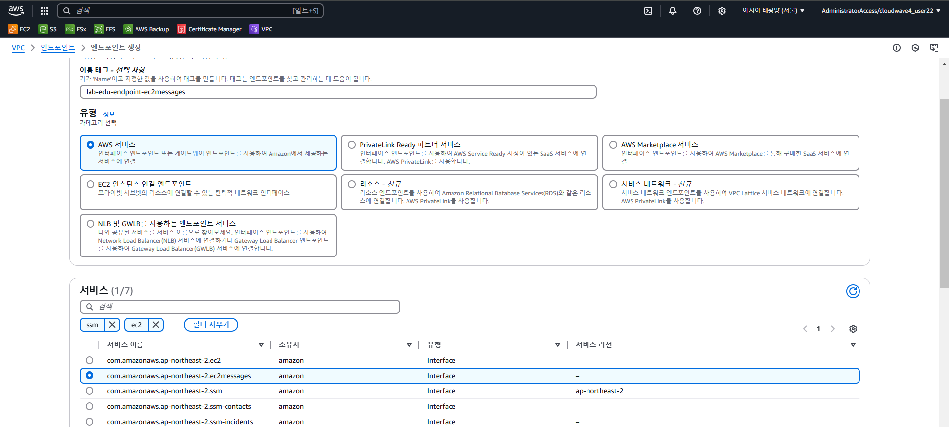The width and height of the screenshot is (949, 427).
Task: Launch CloudShell terminal icon
Action: (648, 10)
